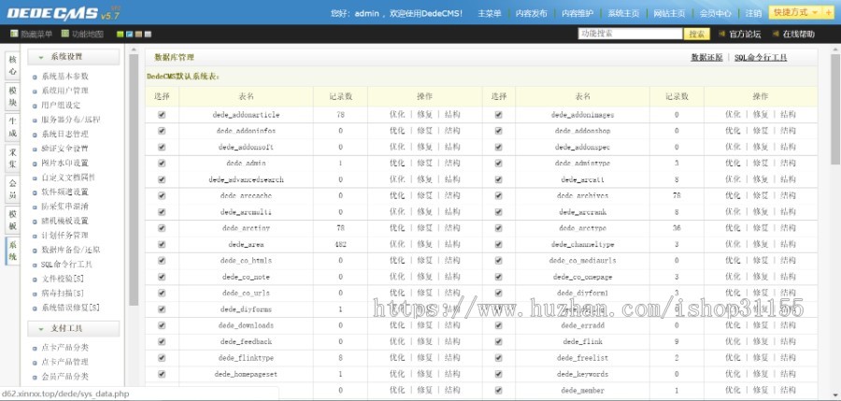Image resolution: width=841 pixels, height=401 pixels.
Task: Select the tan theme color swatch
Action: tap(138, 35)
